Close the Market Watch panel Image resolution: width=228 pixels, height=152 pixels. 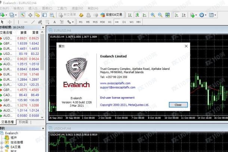(x=43, y=27)
